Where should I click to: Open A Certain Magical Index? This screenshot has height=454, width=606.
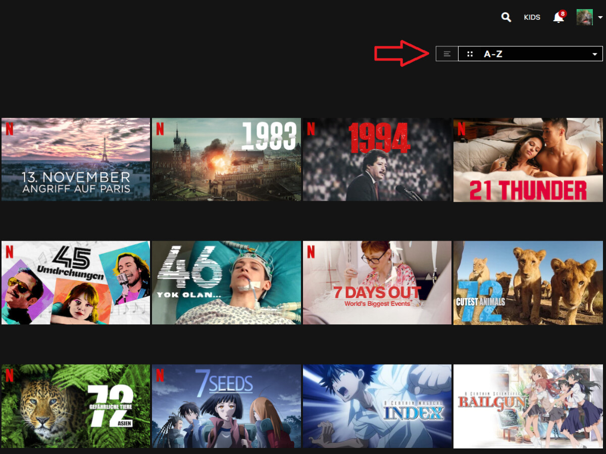[x=377, y=406]
